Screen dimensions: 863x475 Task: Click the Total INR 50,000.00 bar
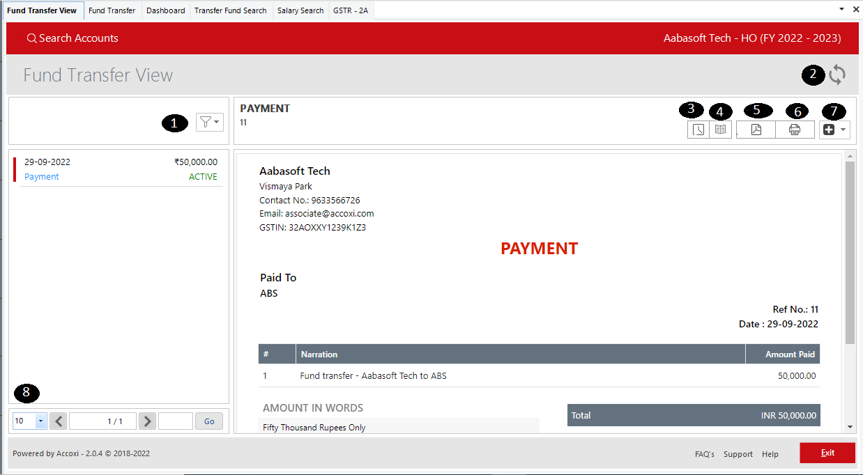click(694, 415)
